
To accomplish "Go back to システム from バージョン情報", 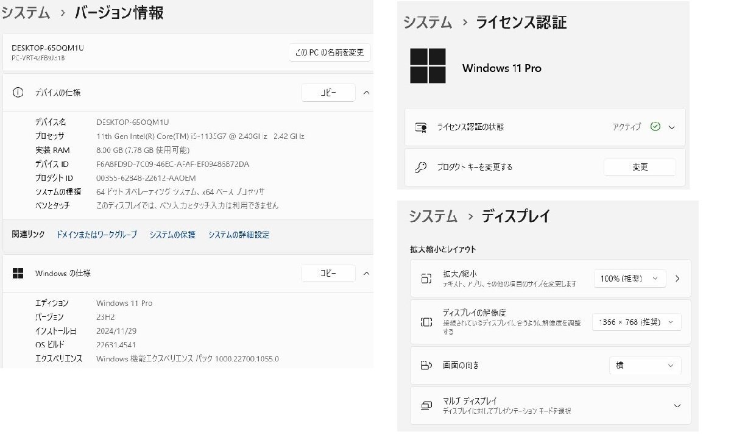I will 25,13.
